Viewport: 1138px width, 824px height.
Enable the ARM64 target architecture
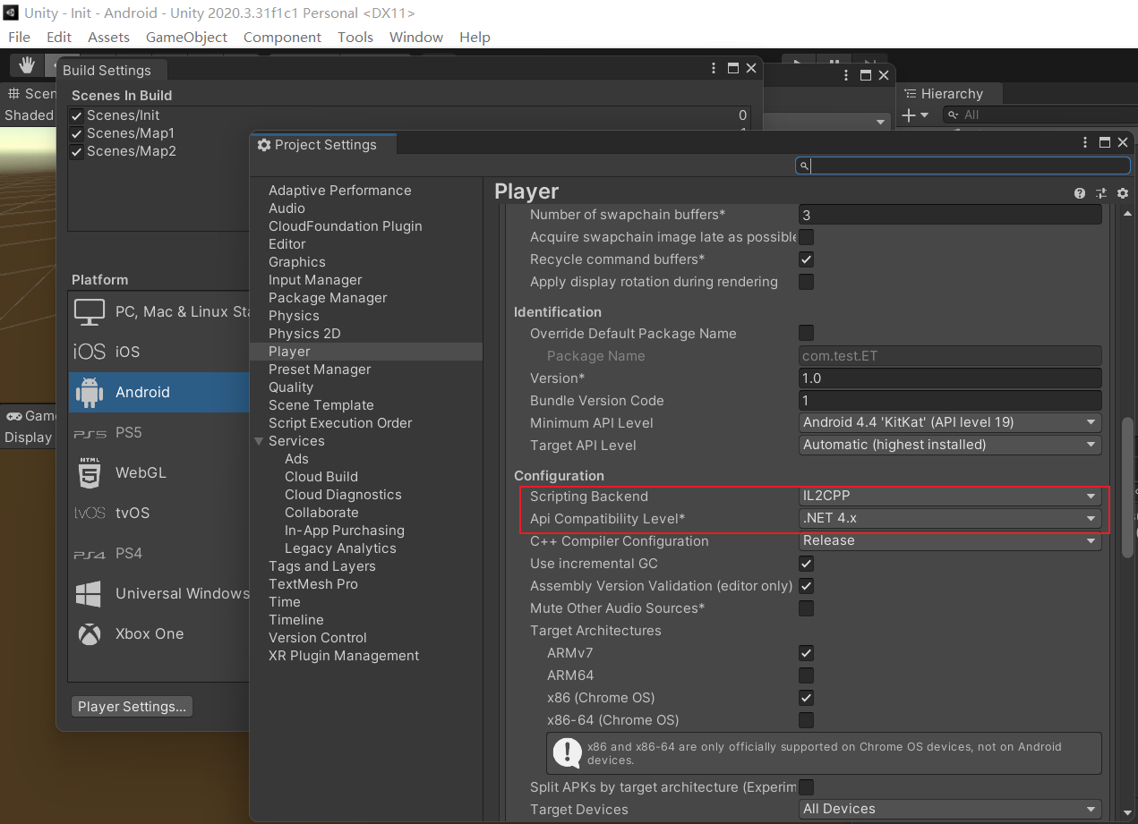(806, 675)
